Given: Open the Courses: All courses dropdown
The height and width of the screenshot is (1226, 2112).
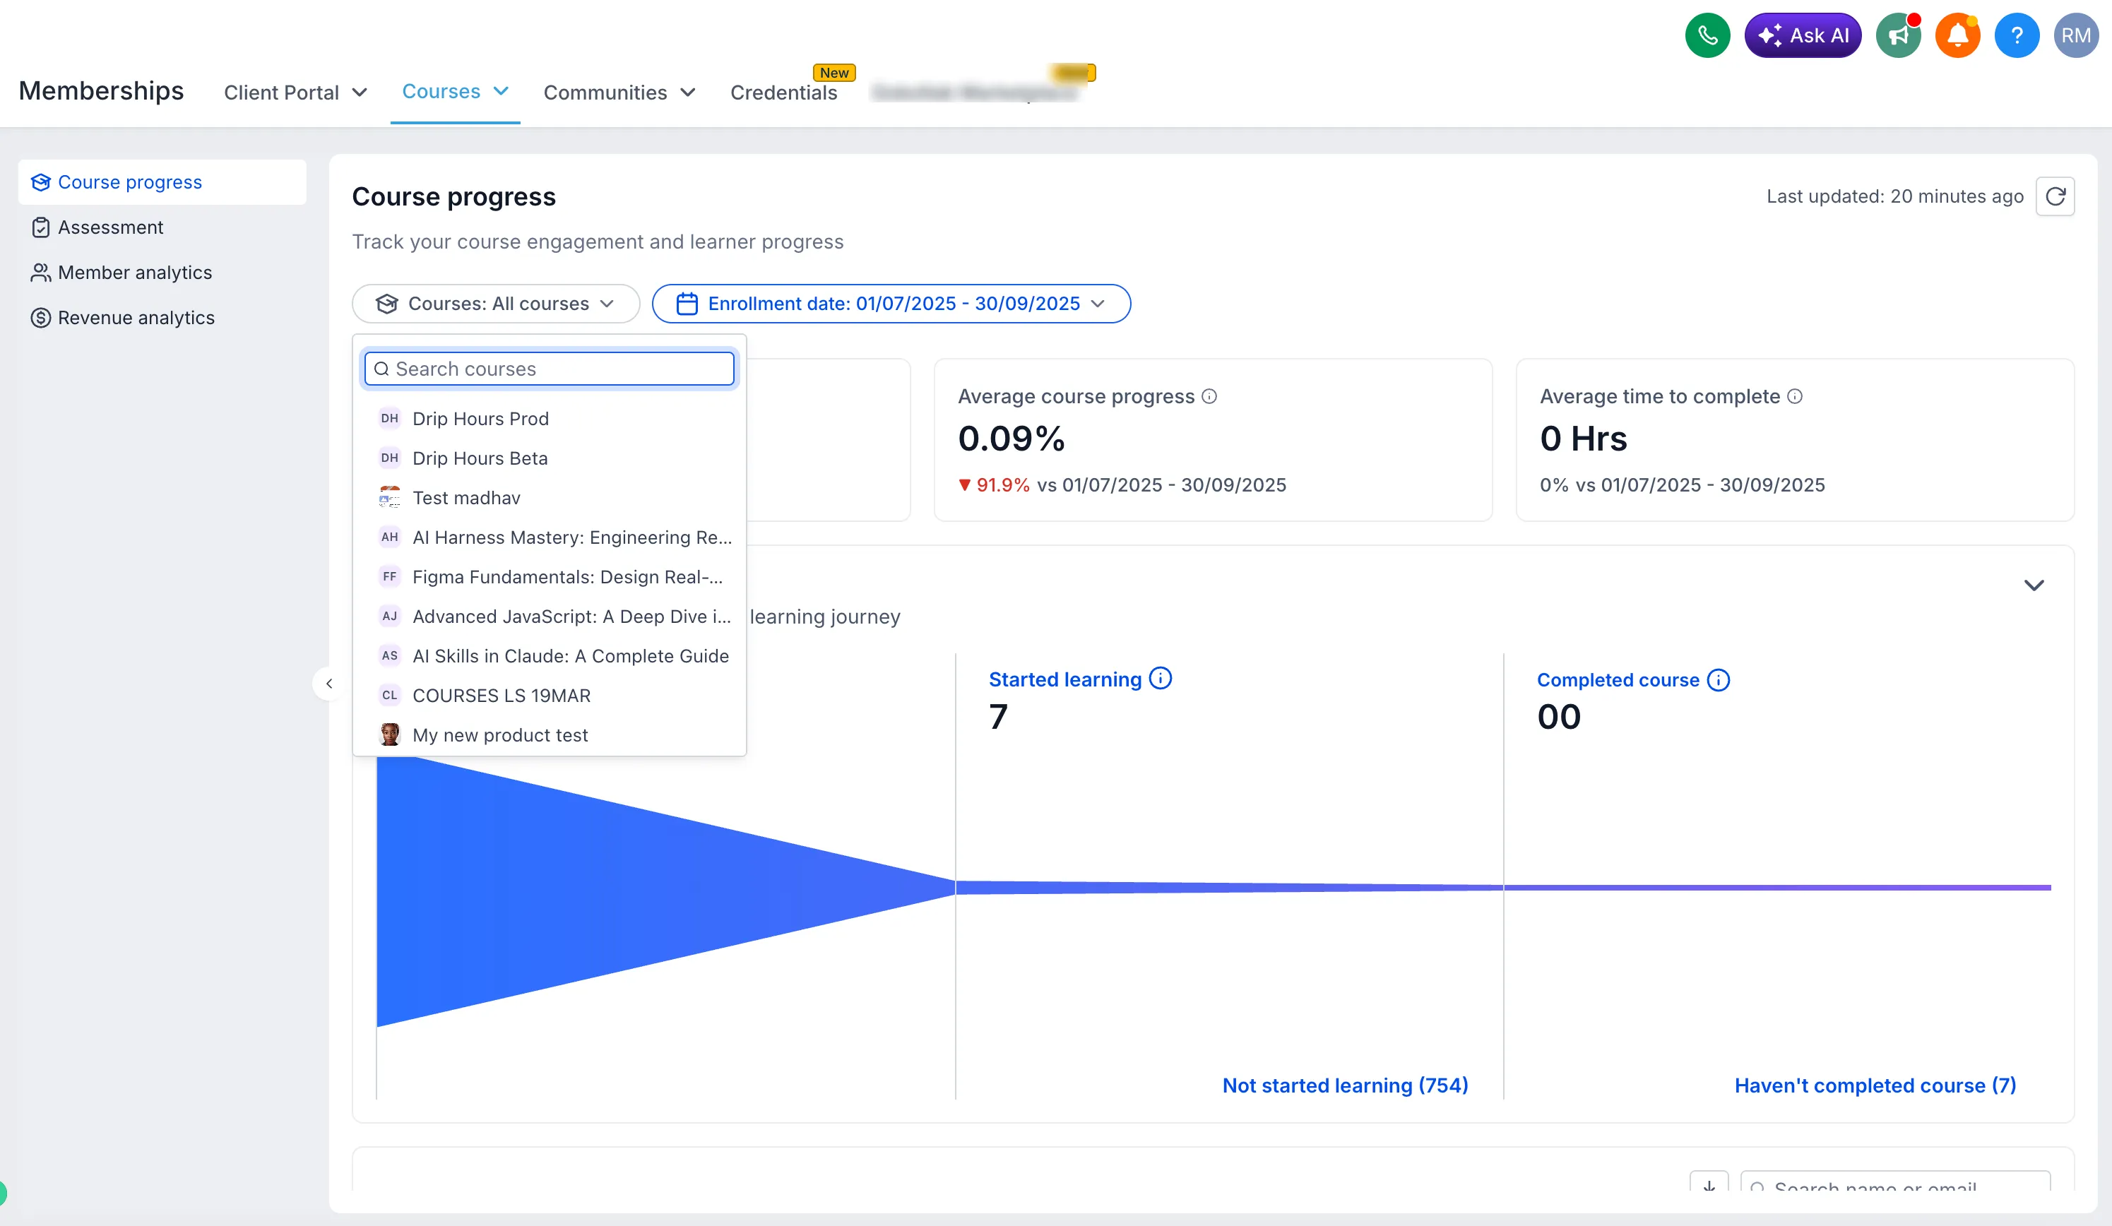Looking at the screenshot, I should [495, 304].
